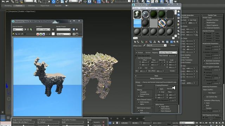225x126 pixels.
Task: Toggle the Apply cropping checkbox
Action: pos(158,89)
